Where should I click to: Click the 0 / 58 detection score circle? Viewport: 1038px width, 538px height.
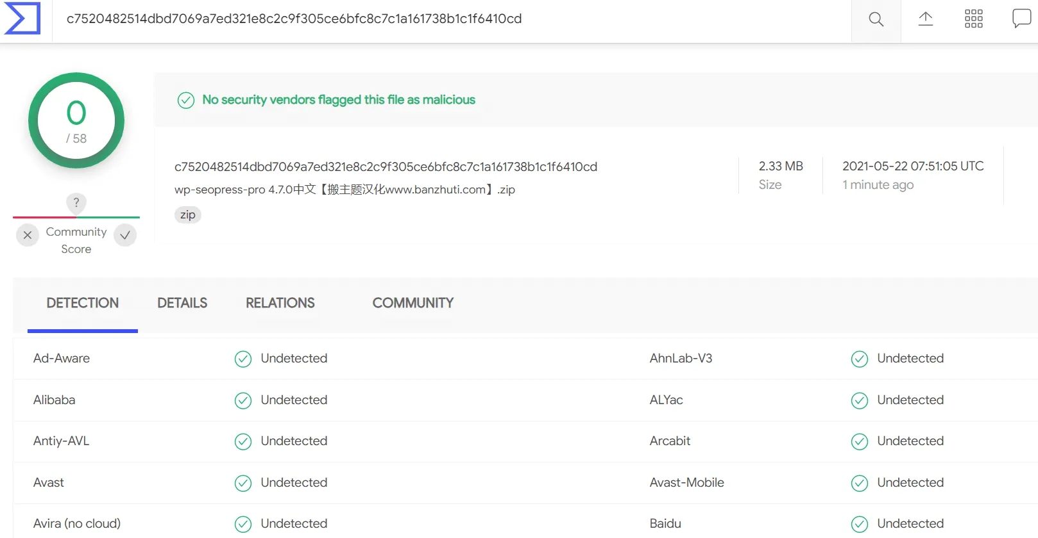click(x=76, y=120)
